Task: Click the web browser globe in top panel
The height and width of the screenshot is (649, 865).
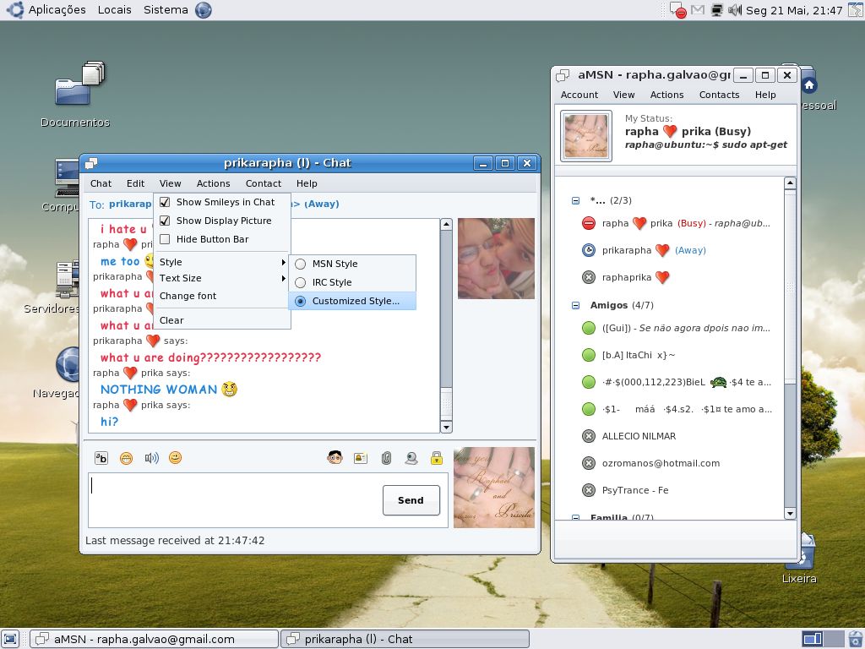Action: (x=203, y=10)
